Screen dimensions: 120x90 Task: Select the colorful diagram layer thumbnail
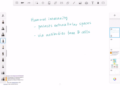pos(115,63)
